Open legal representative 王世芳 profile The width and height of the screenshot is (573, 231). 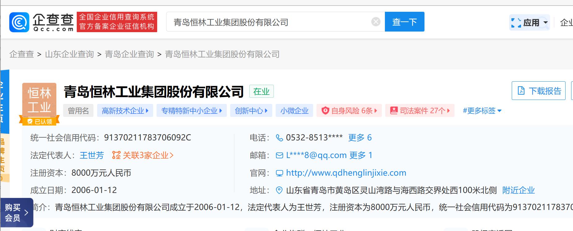coord(92,155)
